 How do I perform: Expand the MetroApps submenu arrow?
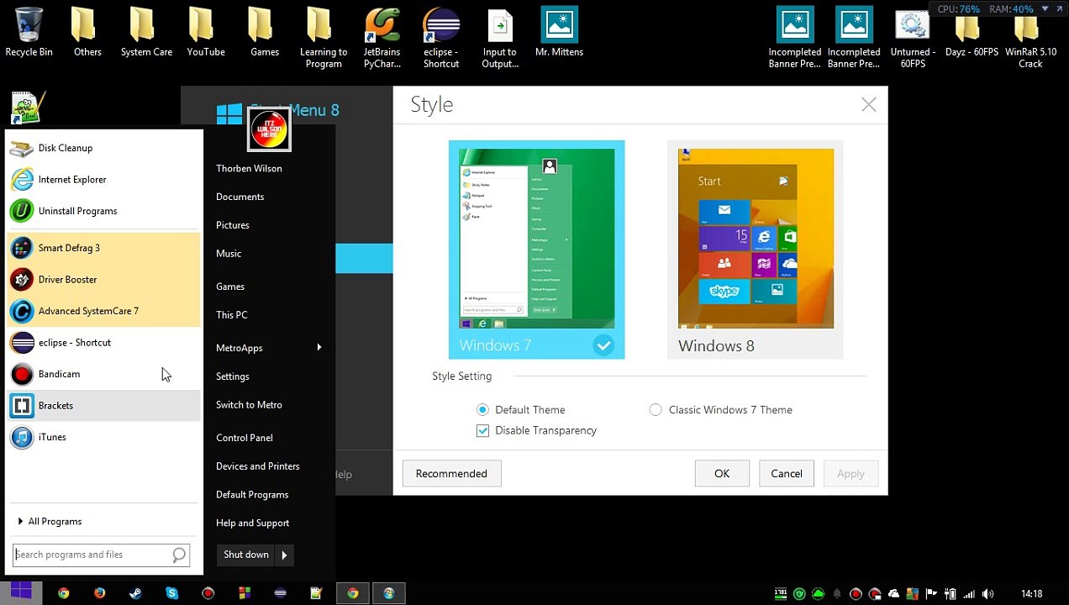click(x=319, y=348)
